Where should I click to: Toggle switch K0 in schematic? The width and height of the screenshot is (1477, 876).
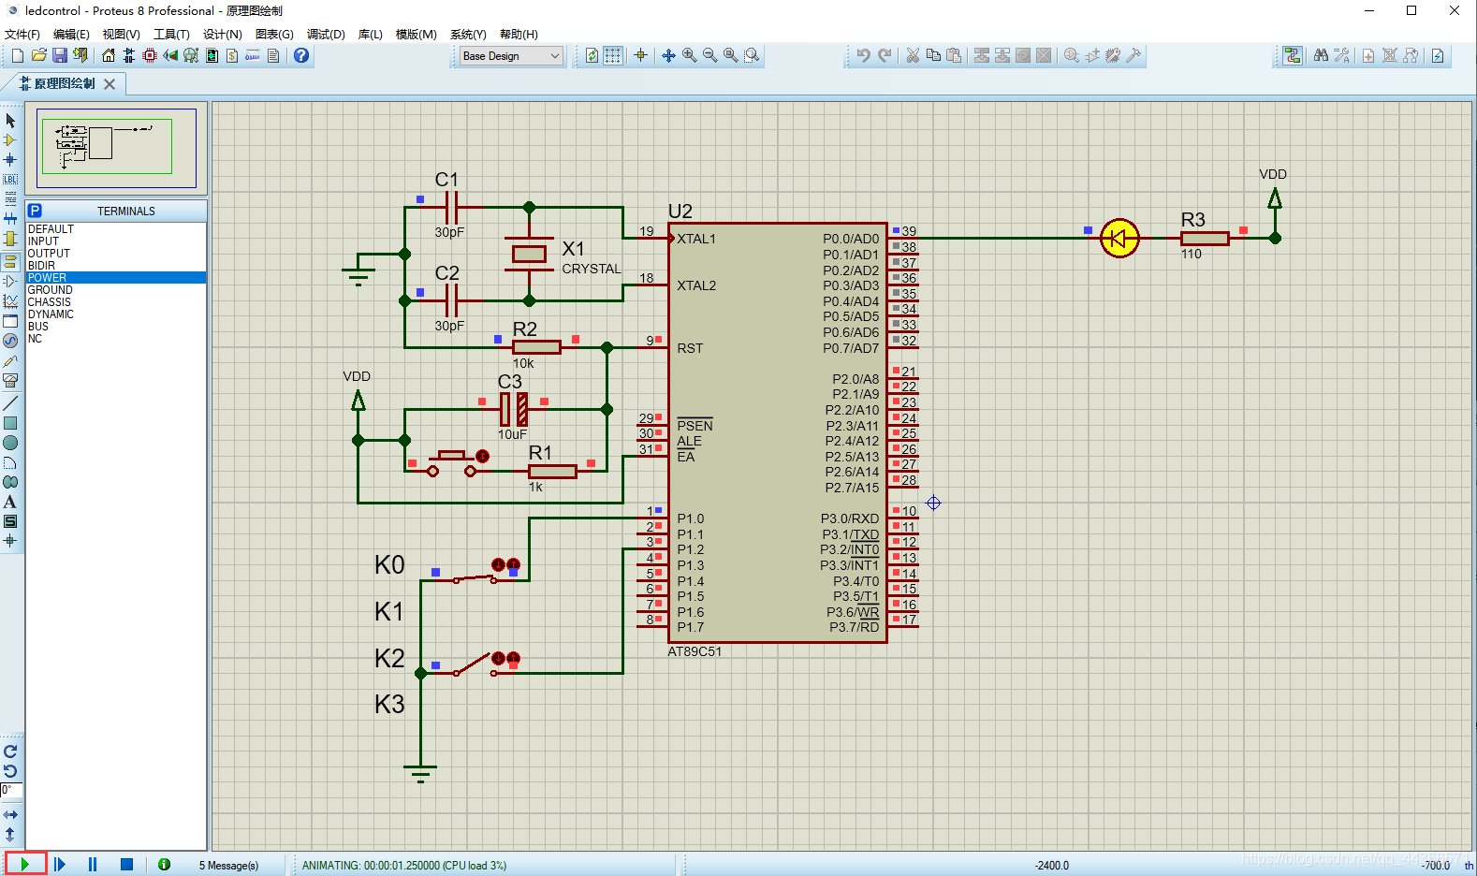click(x=474, y=577)
